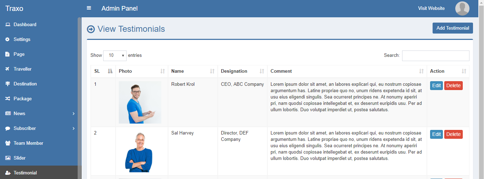Click the Slider image icon
This screenshot has width=484, height=179.
7,158
